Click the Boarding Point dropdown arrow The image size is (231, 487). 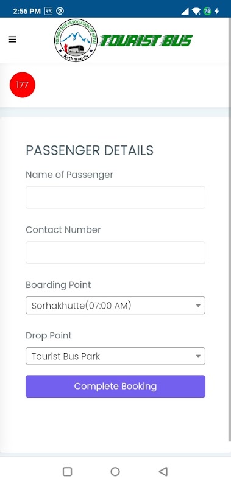tap(198, 306)
